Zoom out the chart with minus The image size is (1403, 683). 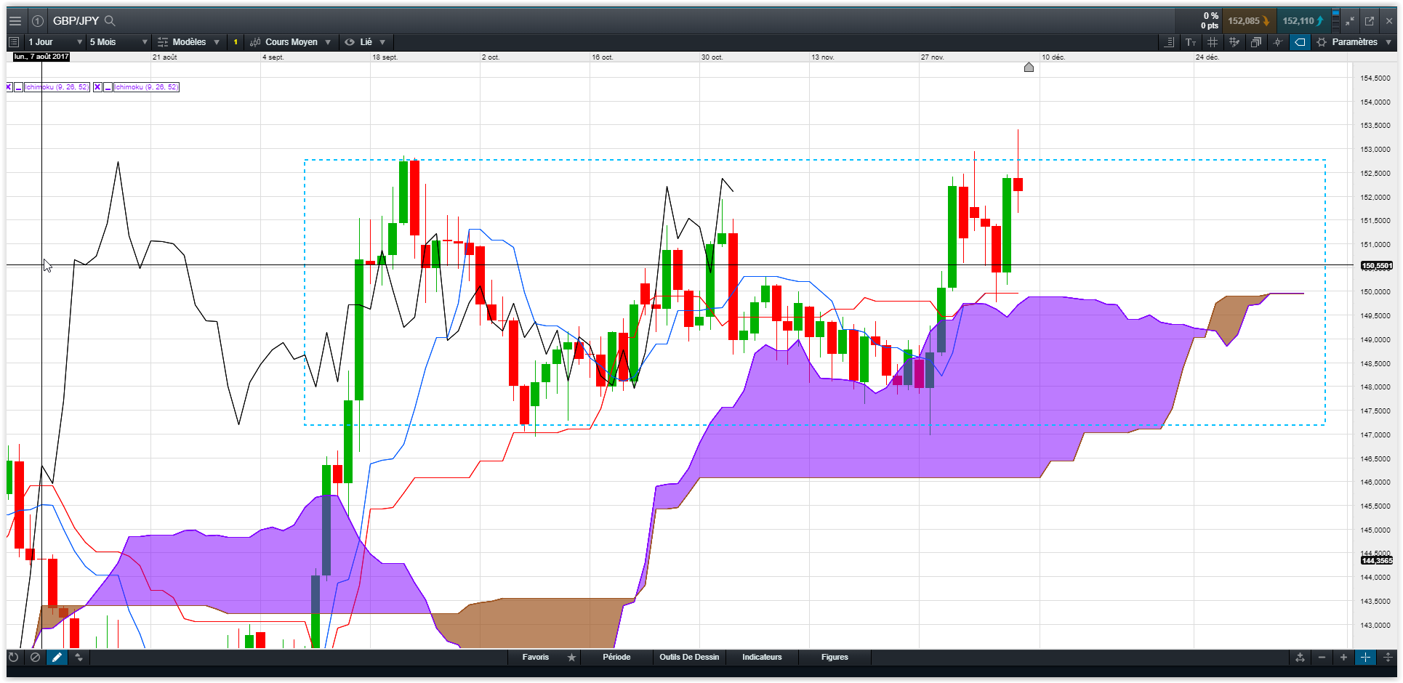[x=1322, y=658]
